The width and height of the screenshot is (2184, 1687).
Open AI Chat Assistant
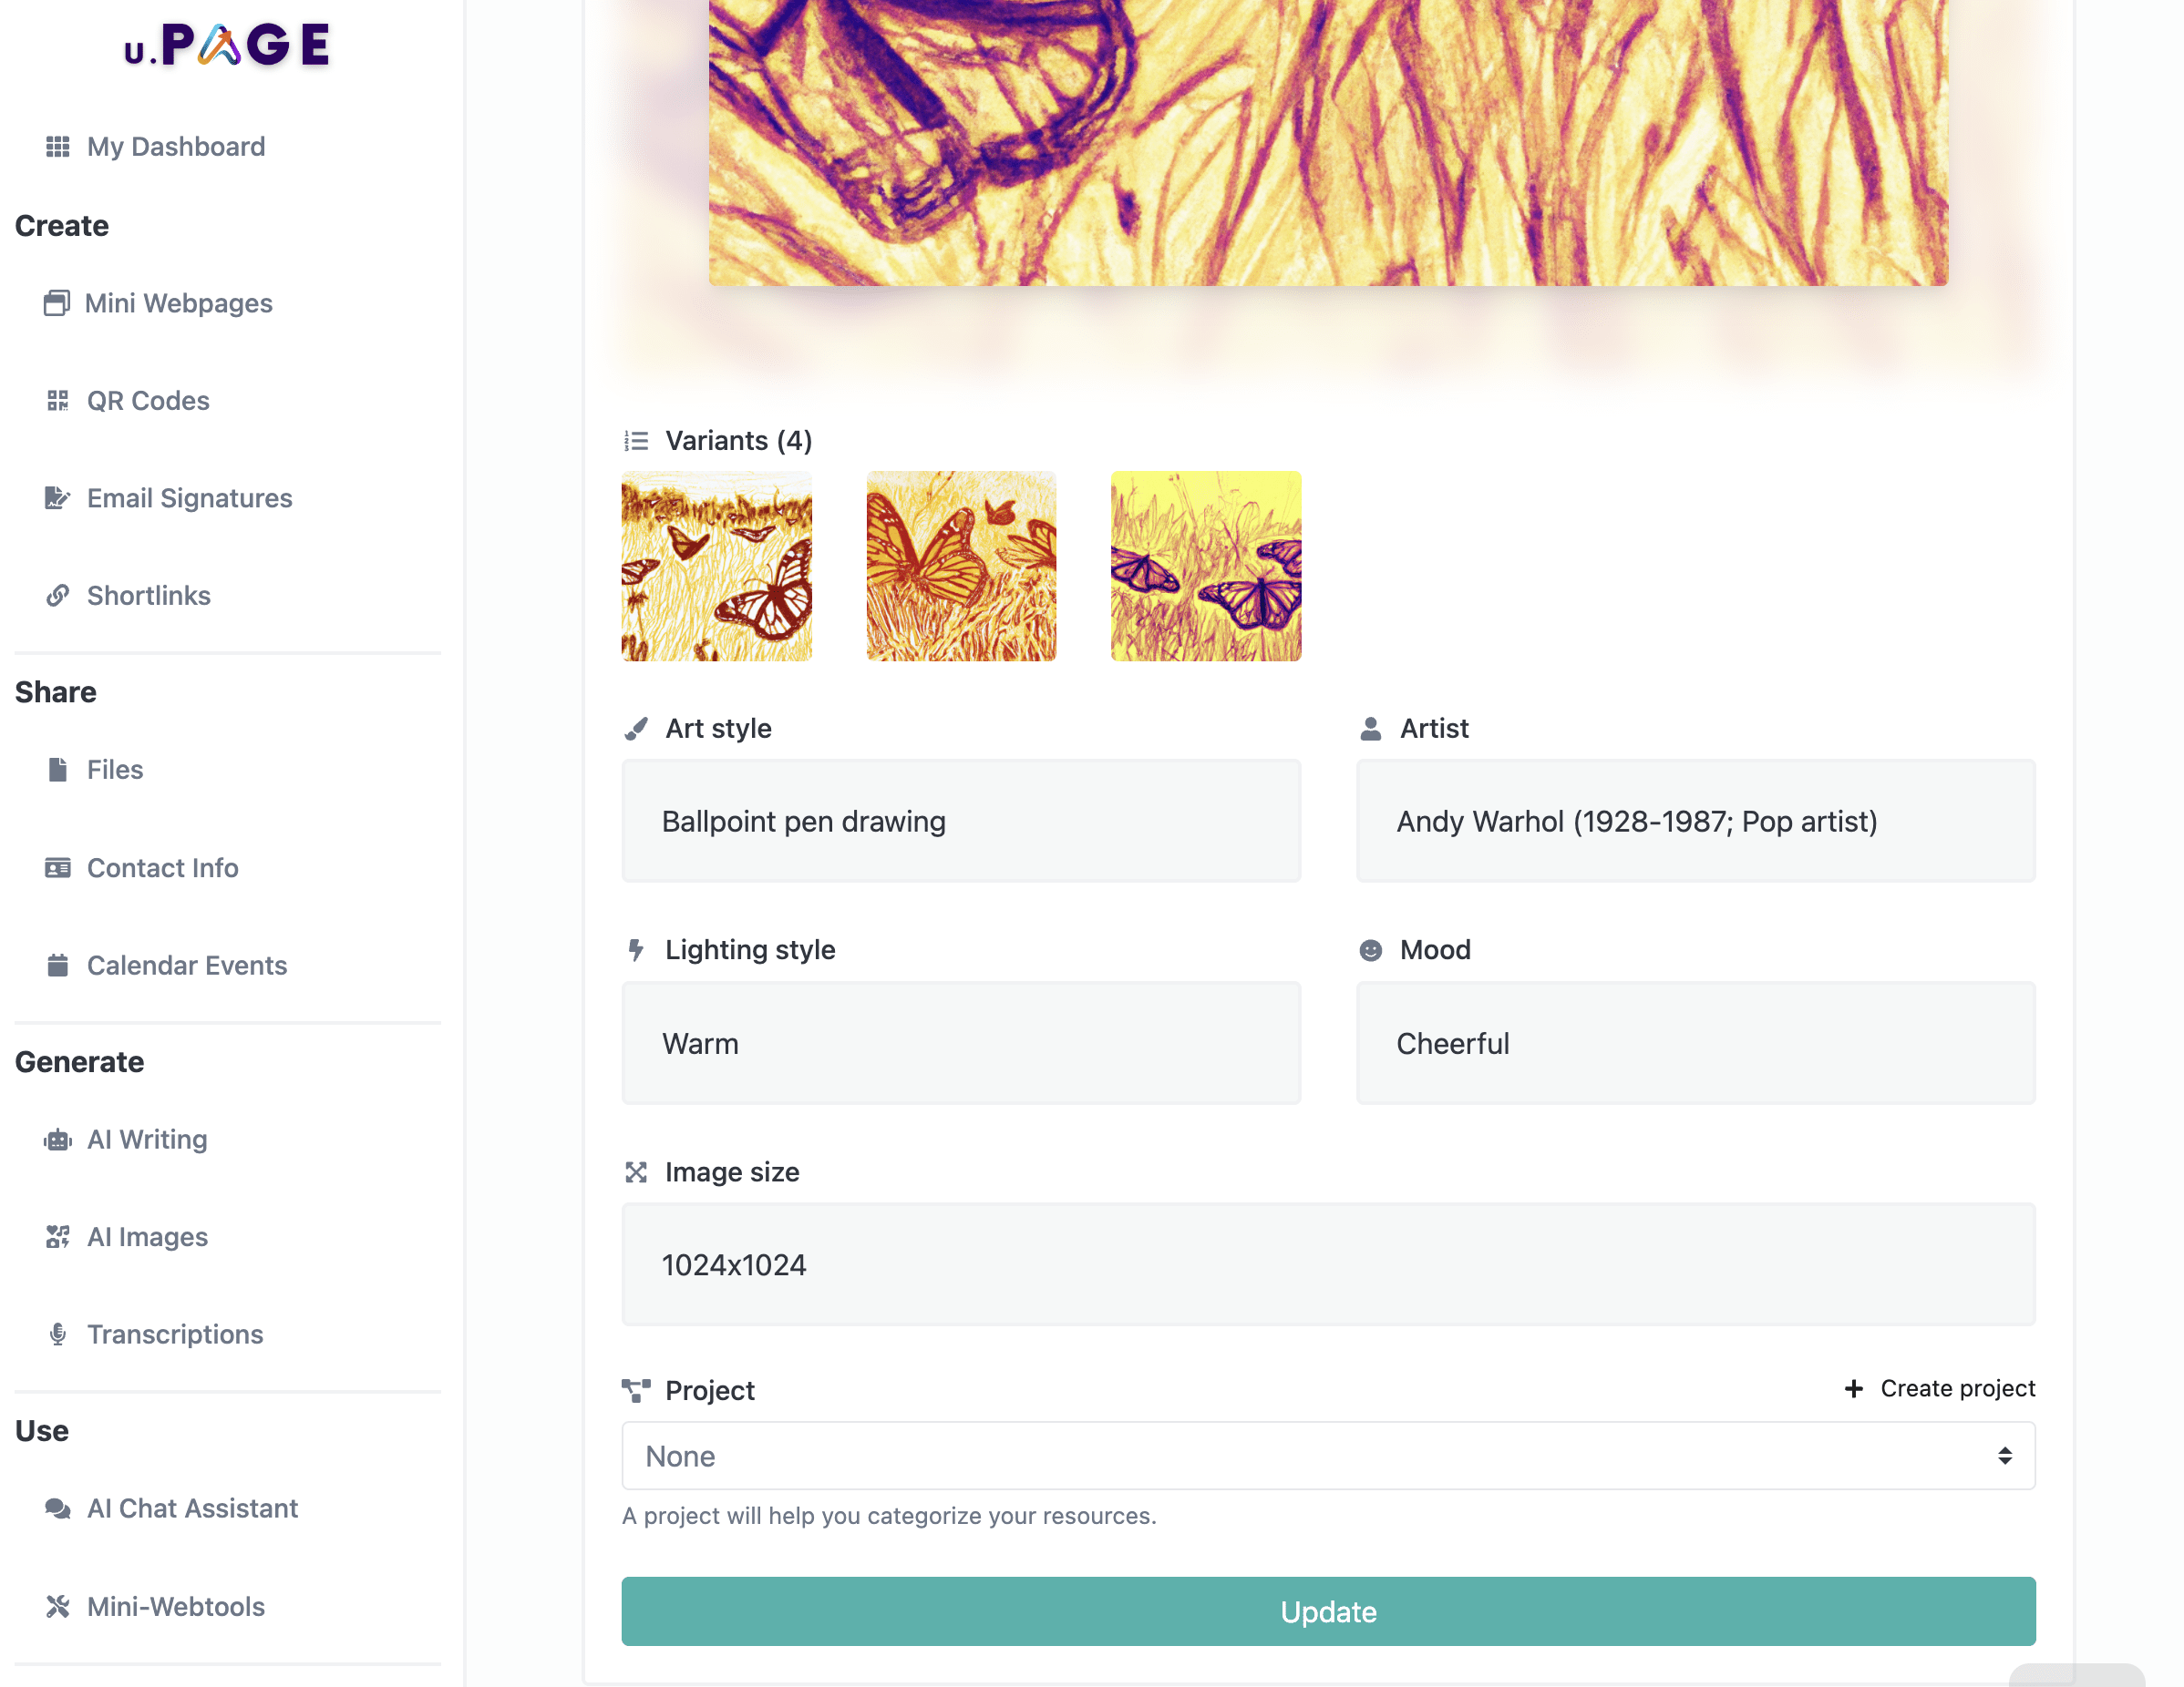pyautogui.click(x=192, y=1508)
